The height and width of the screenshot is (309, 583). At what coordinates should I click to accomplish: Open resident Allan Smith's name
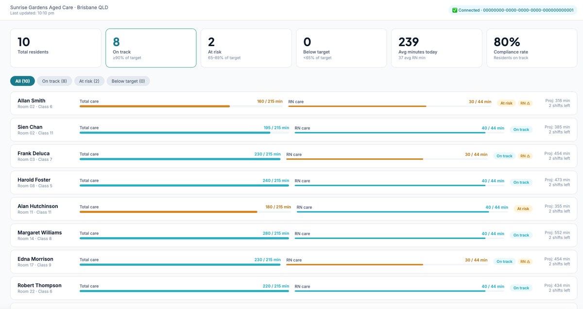[32, 101]
